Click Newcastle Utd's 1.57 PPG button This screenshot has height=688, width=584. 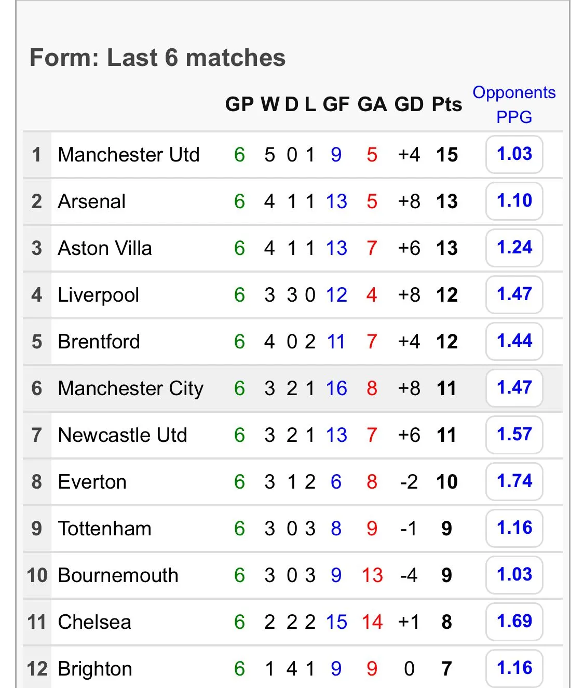click(x=514, y=435)
